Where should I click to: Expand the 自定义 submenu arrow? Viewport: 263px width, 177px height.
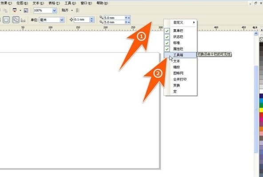coord(194,22)
